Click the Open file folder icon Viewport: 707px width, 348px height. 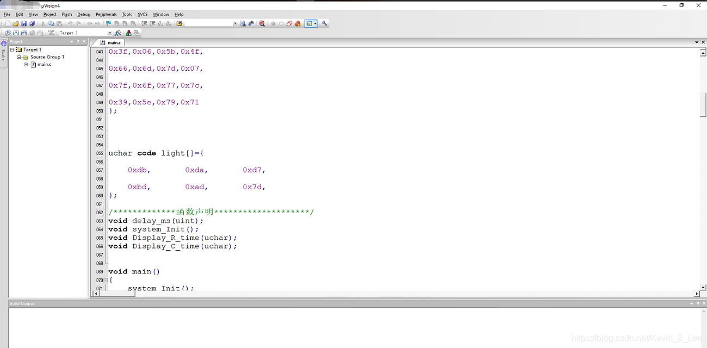16,23
